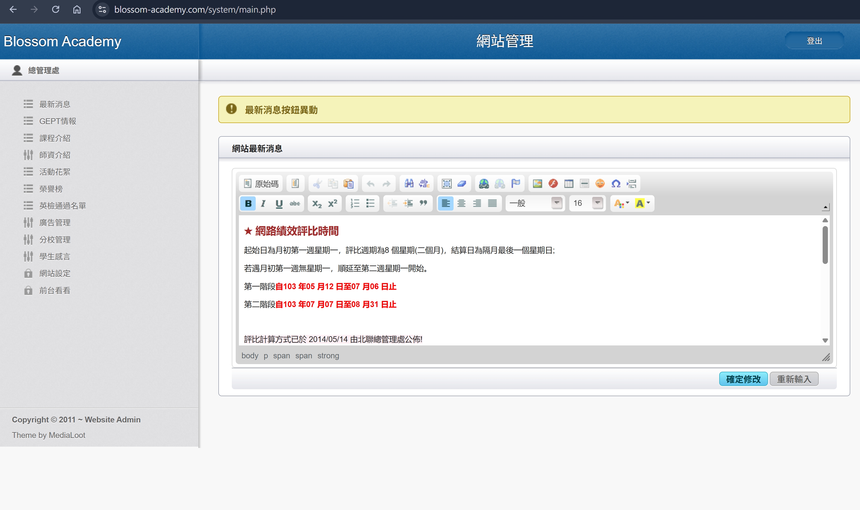Click the redo arrow icon

(x=386, y=184)
